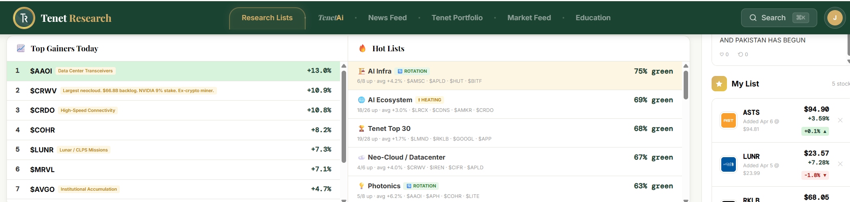Click the Tenet Research logo icon
Screen dimensions: 850x202
(x=24, y=18)
